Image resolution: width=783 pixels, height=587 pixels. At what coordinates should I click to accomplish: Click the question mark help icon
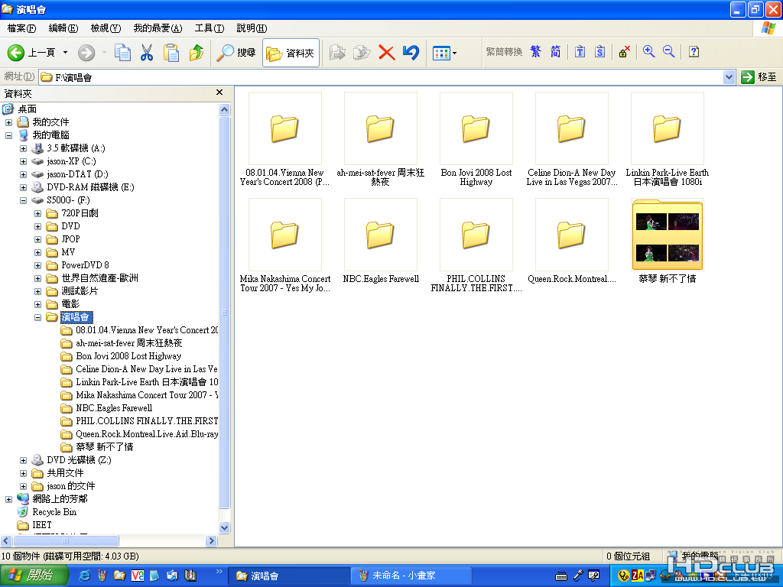coord(694,51)
